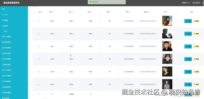Viewport: 204px width, 99px height.
Task: Click phone cell 13823888885
Action: (x=129, y=72)
